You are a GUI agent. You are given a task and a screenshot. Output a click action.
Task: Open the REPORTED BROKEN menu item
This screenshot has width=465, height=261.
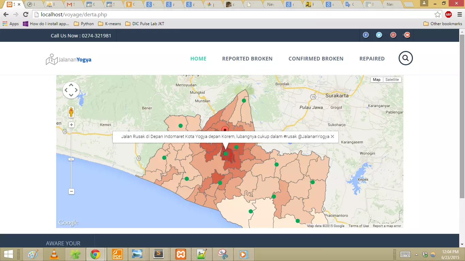coord(247,58)
